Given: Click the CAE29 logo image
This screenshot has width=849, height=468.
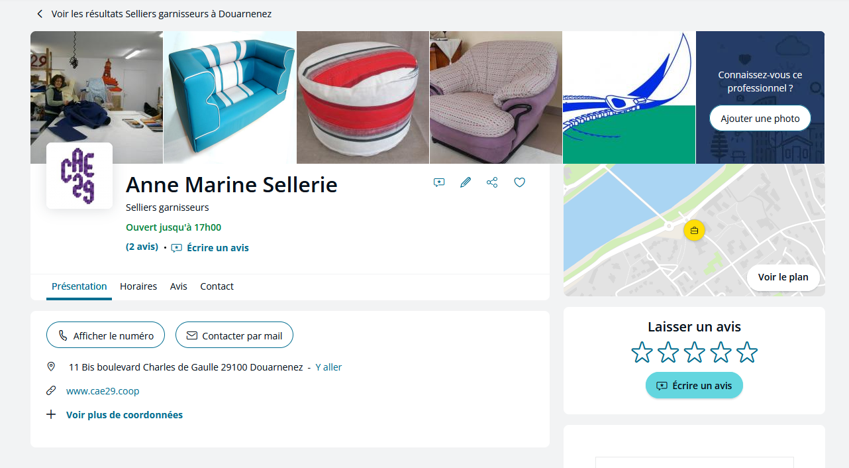Looking at the screenshot, I should click(79, 176).
